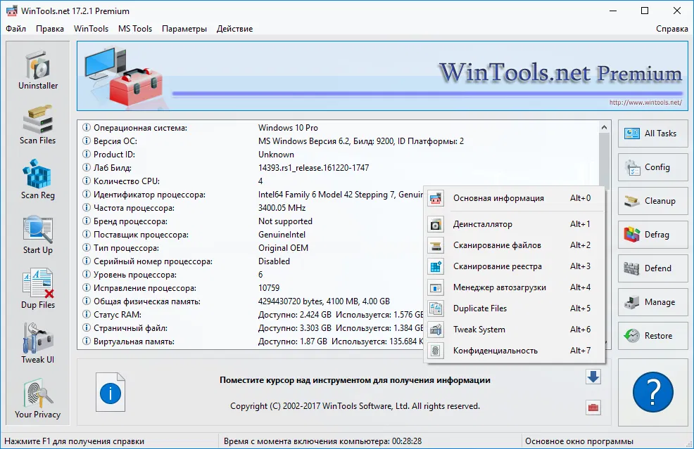Click the Деинсталлятор menu item icon

pyautogui.click(x=436, y=225)
